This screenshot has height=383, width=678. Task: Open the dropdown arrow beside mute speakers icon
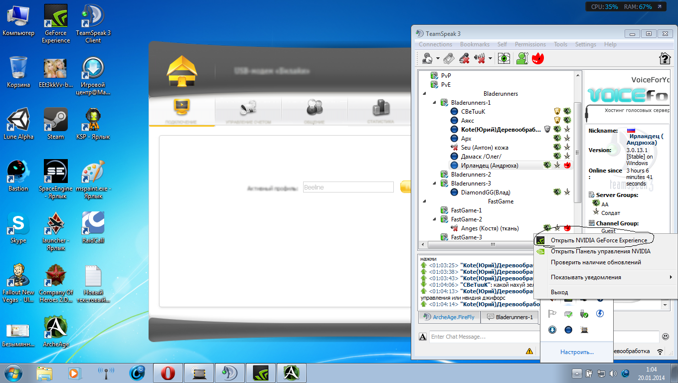(x=490, y=59)
